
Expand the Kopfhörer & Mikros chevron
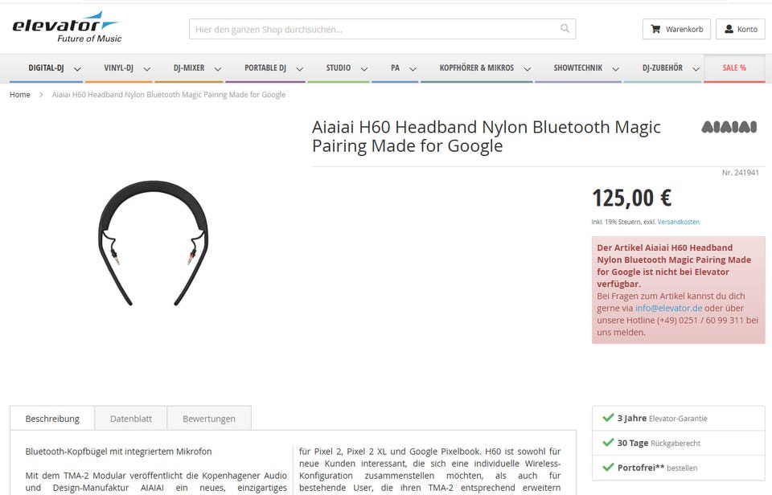[x=528, y=69]
